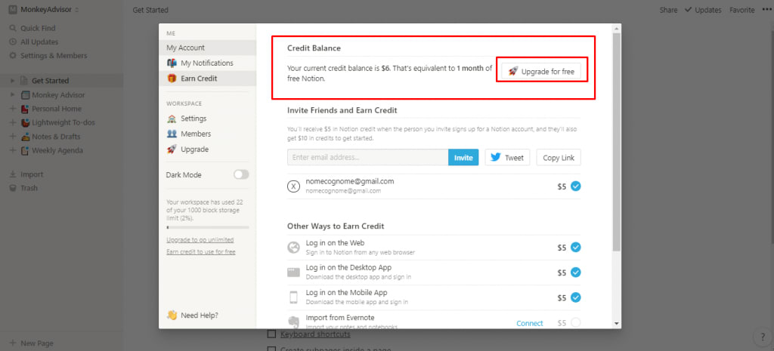Screen dimensions: 774x351
Task: Click the MonkeyAdvisor workspace logo icon
Action: [13, 10]
